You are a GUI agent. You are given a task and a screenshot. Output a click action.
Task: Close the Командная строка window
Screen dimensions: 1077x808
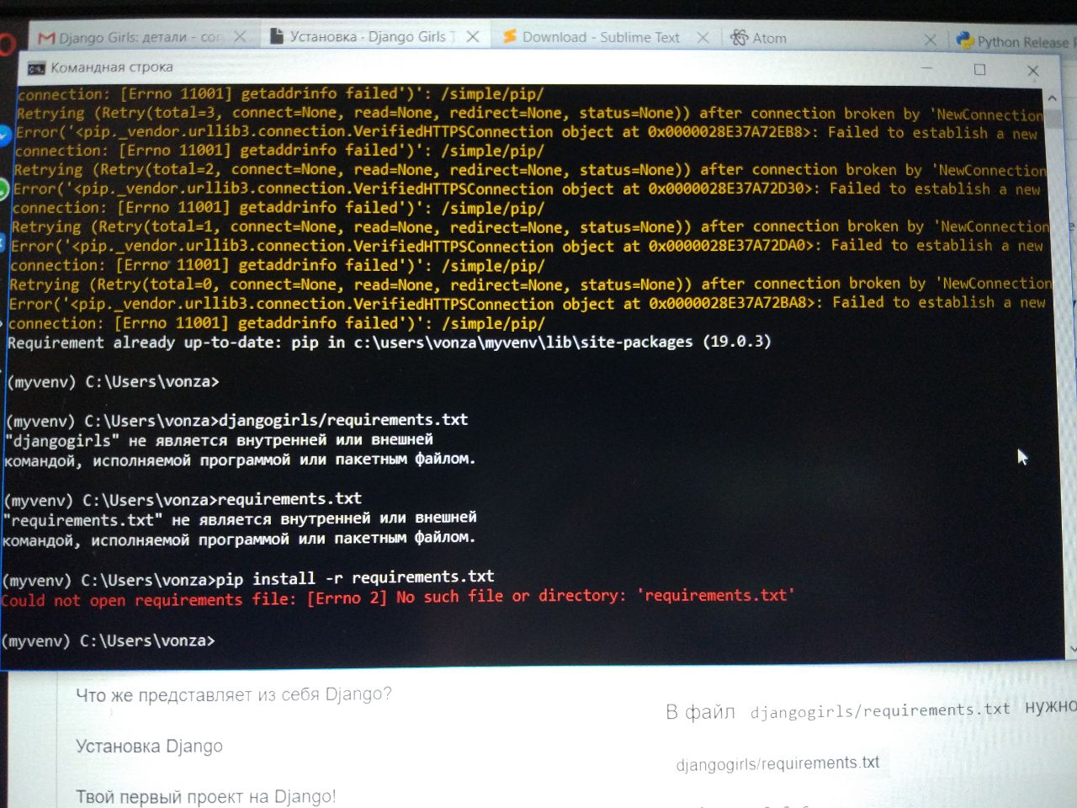tap(1033, 71)
